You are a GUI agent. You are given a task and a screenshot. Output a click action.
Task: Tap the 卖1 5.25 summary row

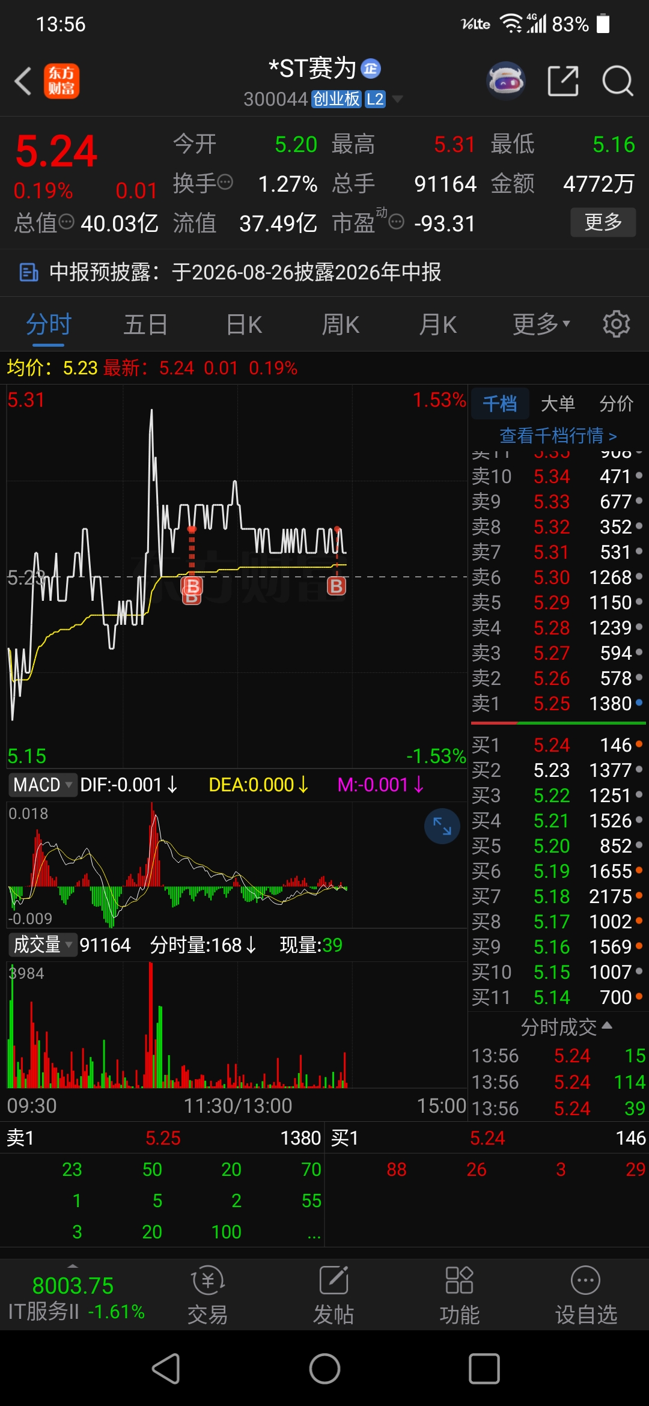pos(162,1138)
